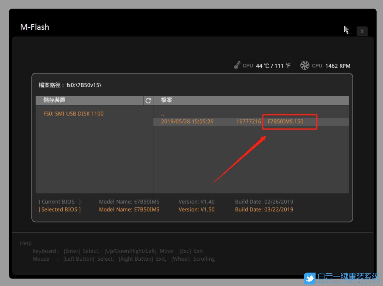The image size is (383, 286).
Task: Select FS0: SMI USB DISK 1100 device
Action: pyautogui.click(x=74, y=114)
